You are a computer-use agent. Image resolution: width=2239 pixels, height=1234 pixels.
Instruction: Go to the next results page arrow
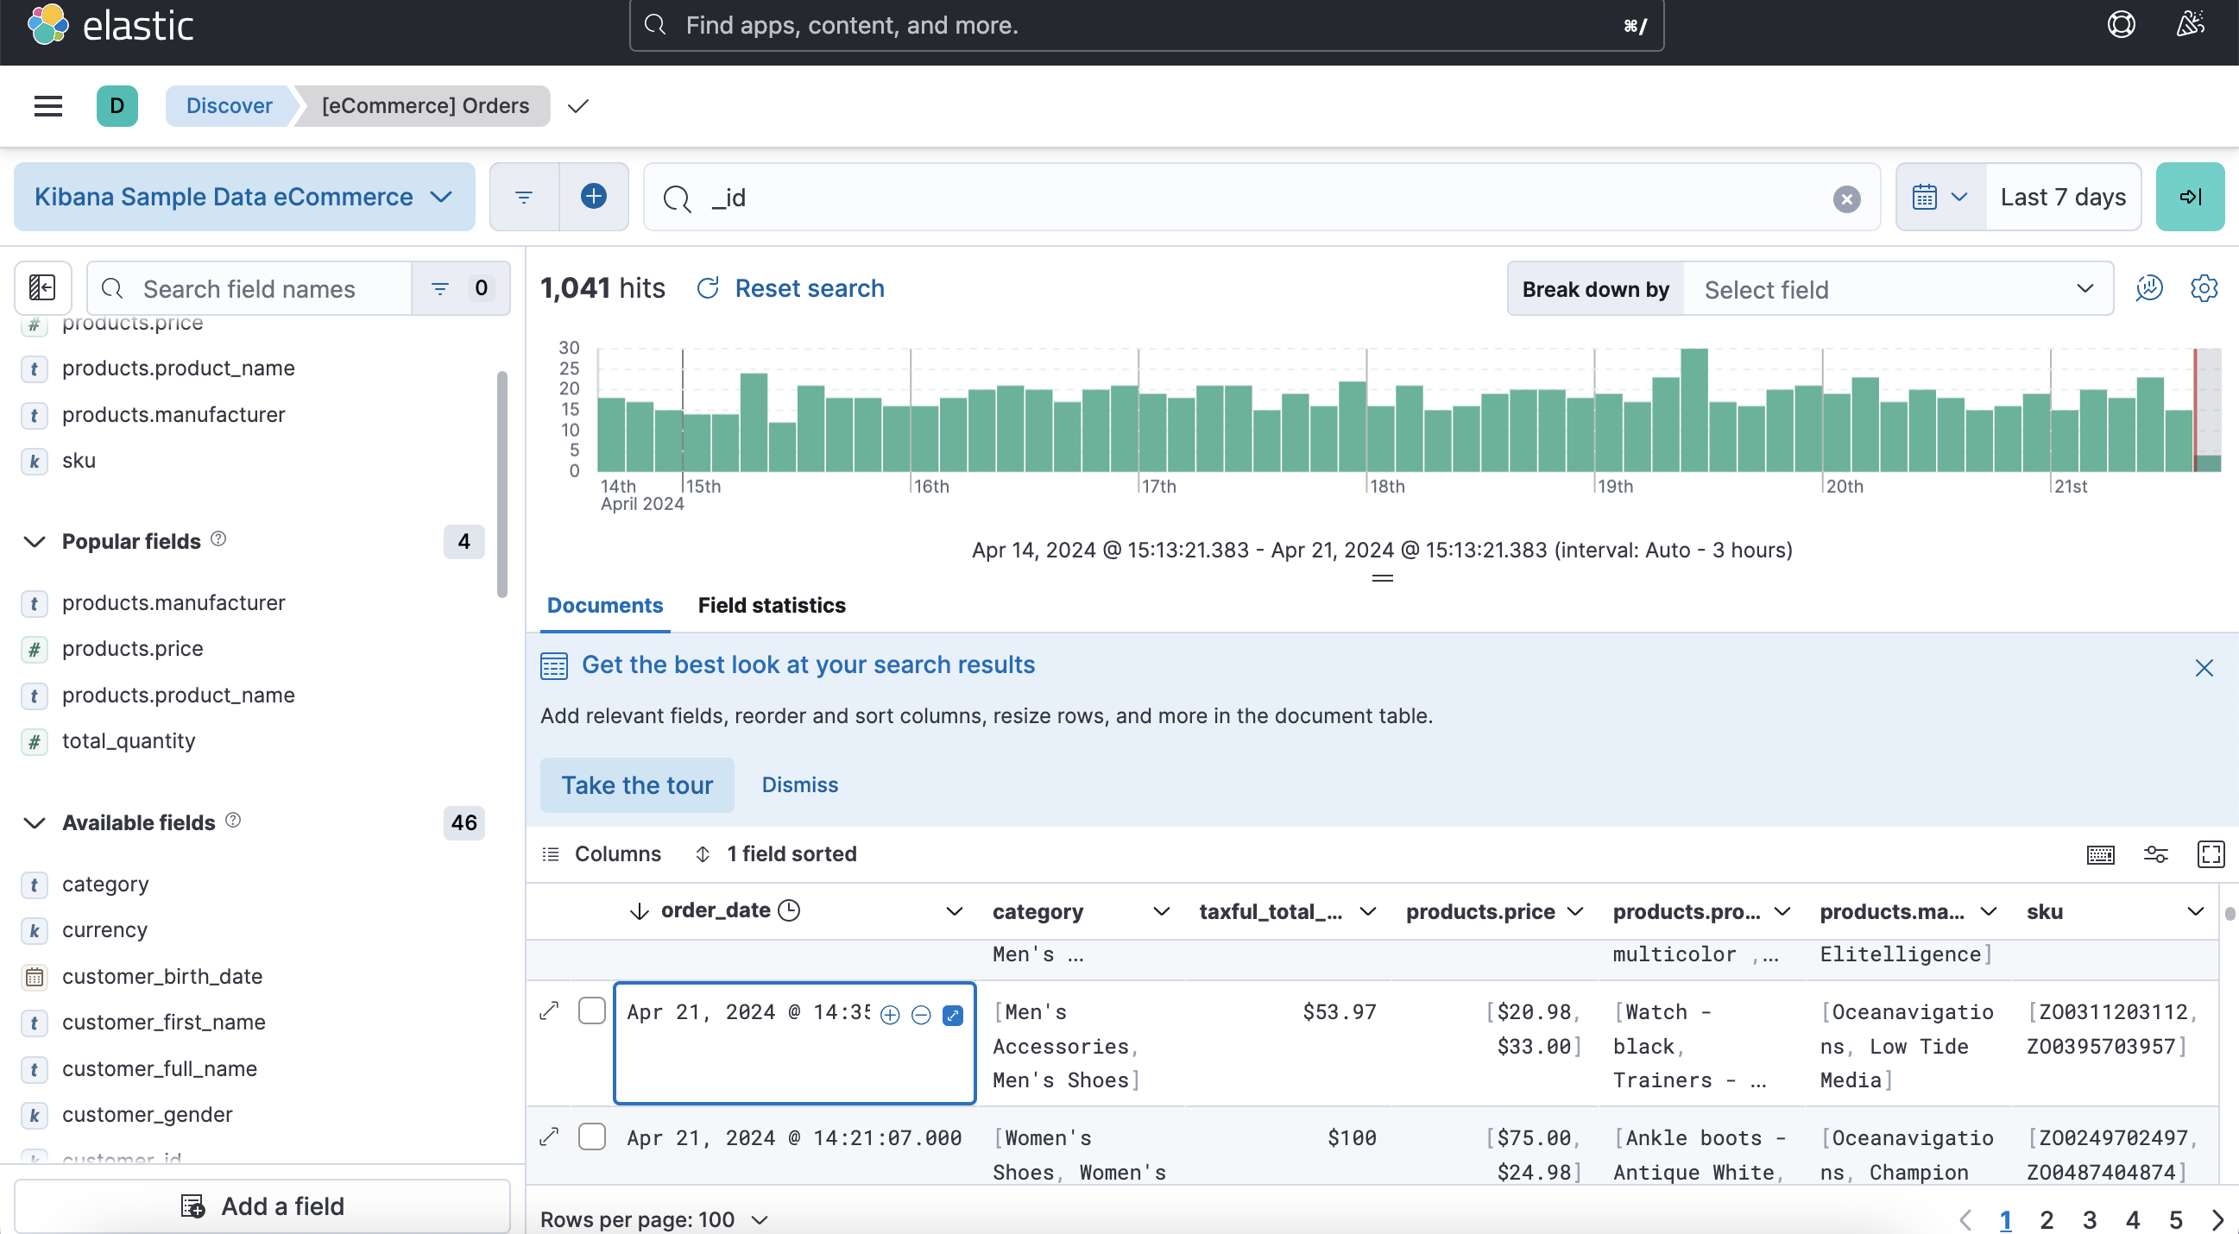coord(2217,1219)
